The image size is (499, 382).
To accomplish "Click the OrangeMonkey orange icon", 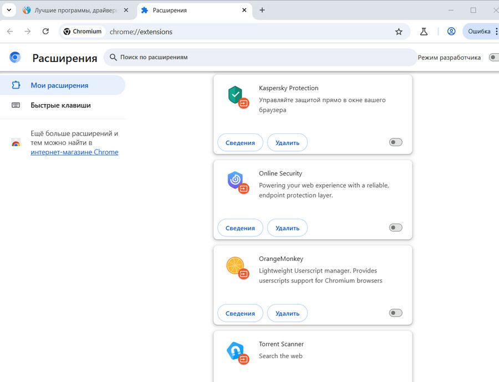I will [x=235, y=265].
